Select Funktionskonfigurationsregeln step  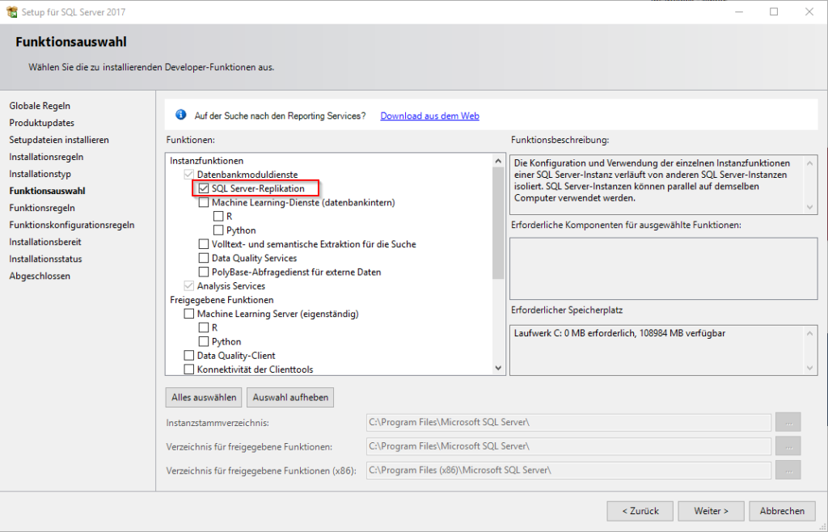72,225
